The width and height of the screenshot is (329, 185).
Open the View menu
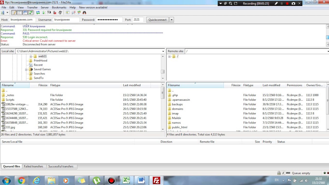point(21,7)
